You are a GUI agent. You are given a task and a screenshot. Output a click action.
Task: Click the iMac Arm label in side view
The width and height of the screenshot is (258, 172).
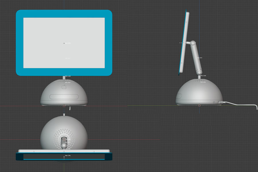[x=200, y=58]
